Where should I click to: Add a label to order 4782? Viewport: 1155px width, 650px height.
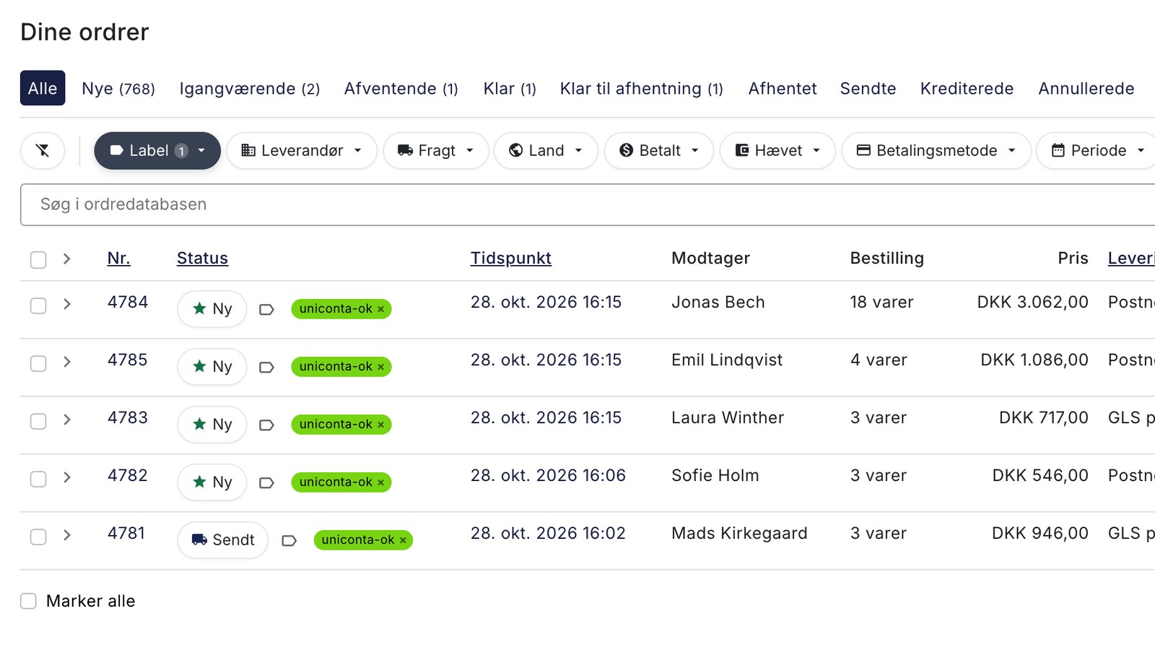pos(266,482)
